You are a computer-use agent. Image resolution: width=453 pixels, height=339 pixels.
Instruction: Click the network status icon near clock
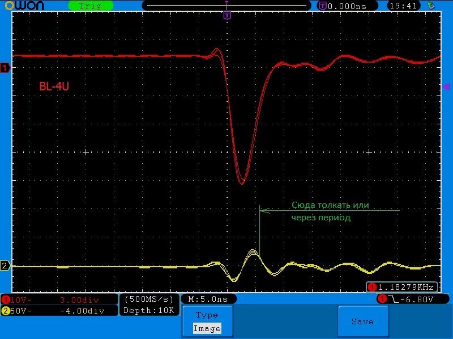click(431, 6)
